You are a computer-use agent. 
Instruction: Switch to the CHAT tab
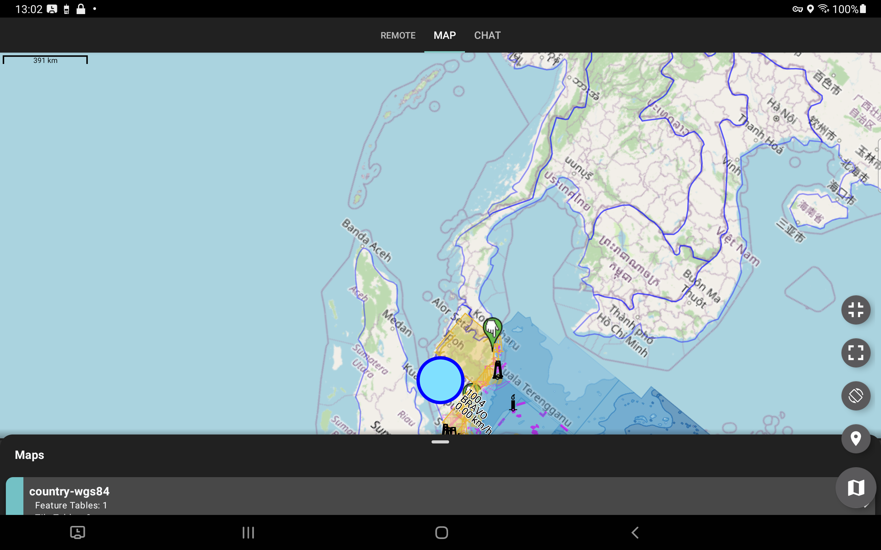point(487,35)
